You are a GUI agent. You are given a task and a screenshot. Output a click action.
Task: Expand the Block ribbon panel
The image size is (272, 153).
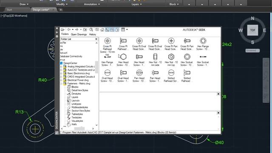pyautogui.click(x=174, y=4)
